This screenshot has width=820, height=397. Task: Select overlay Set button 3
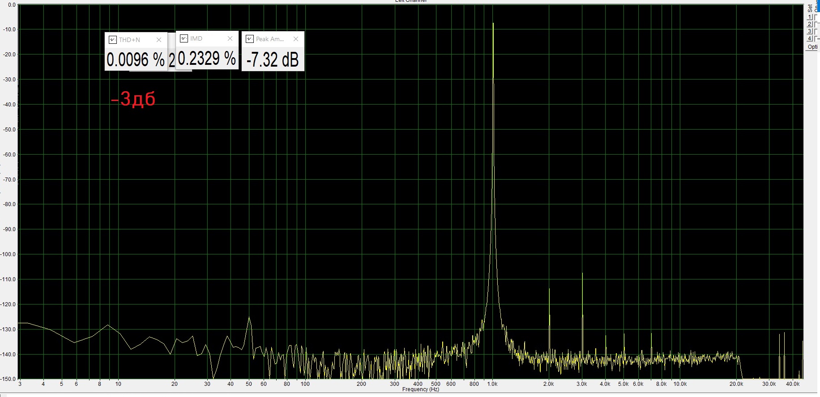[810, 31]
